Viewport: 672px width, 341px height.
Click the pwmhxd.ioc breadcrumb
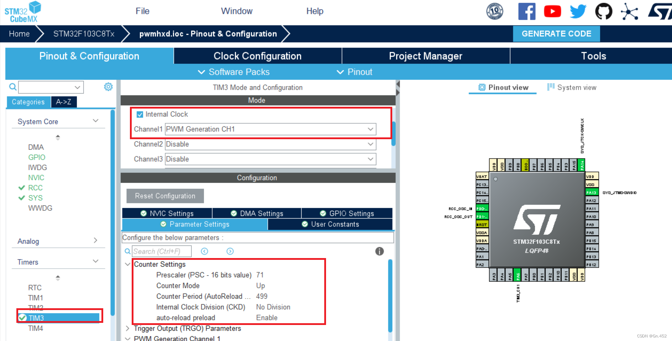point(208,34)
